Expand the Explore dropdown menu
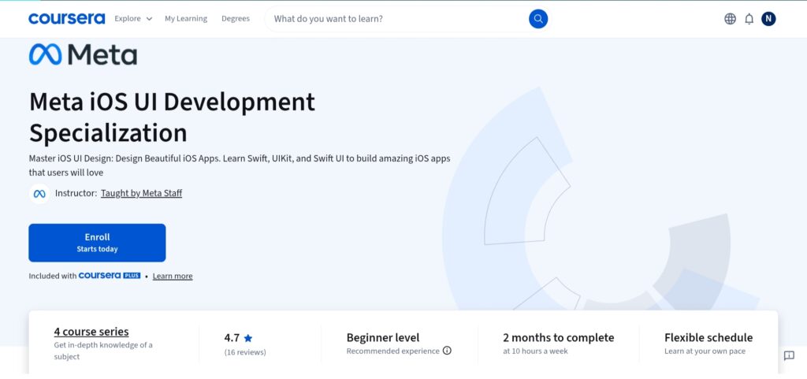The image size is (807, 379). click(x=133, y=18)
